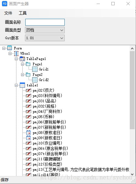Screen dimensions: 136x184
Task: Select the pmj06t(原含税单价) text
Action: [x=50, y=149]
